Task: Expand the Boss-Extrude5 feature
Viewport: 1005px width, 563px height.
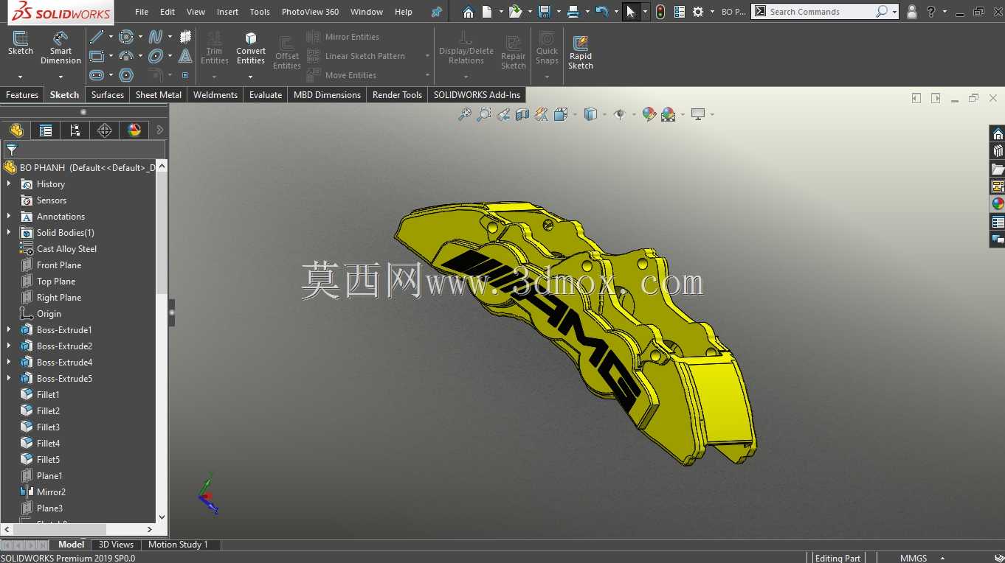Action: pyautogui.click(x=9, y=379)
